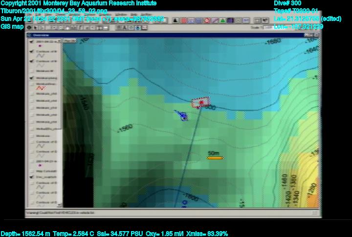Viewport: 352px width, 237px height.
Task: Click the small button at map's top-left corner
Action: pyautogui.click(x=69, y=41)
